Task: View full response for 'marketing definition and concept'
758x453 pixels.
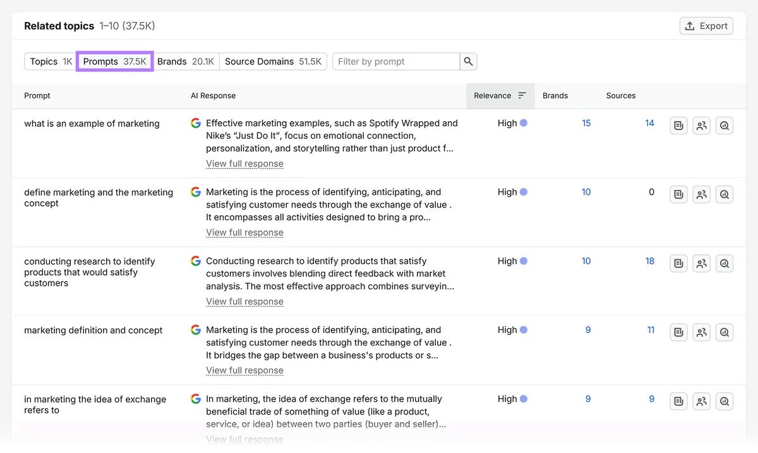Action: pyautogui.click(x=244, y=370)
